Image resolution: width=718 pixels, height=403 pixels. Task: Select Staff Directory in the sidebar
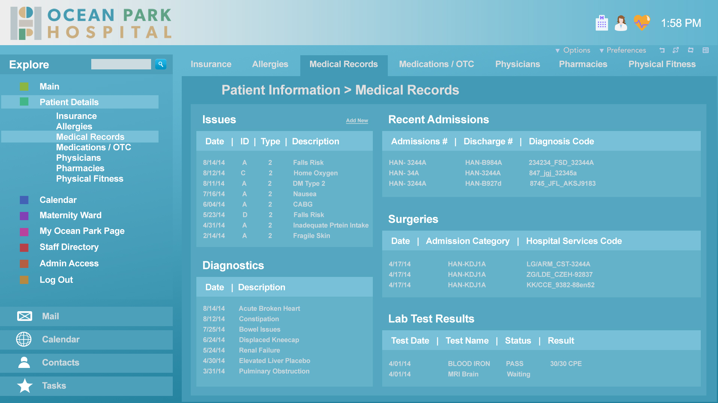click(x=69, y=247)
